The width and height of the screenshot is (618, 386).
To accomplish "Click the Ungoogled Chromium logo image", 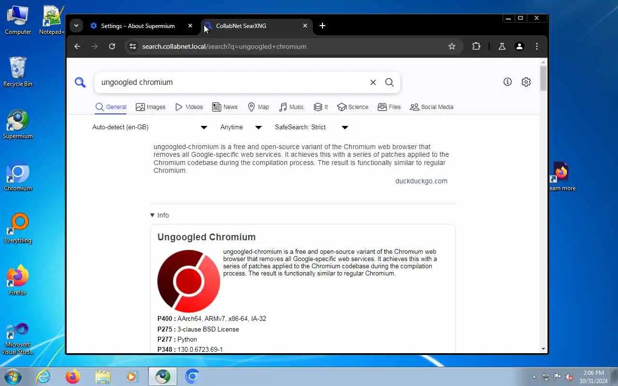I will tap(189, 281).
